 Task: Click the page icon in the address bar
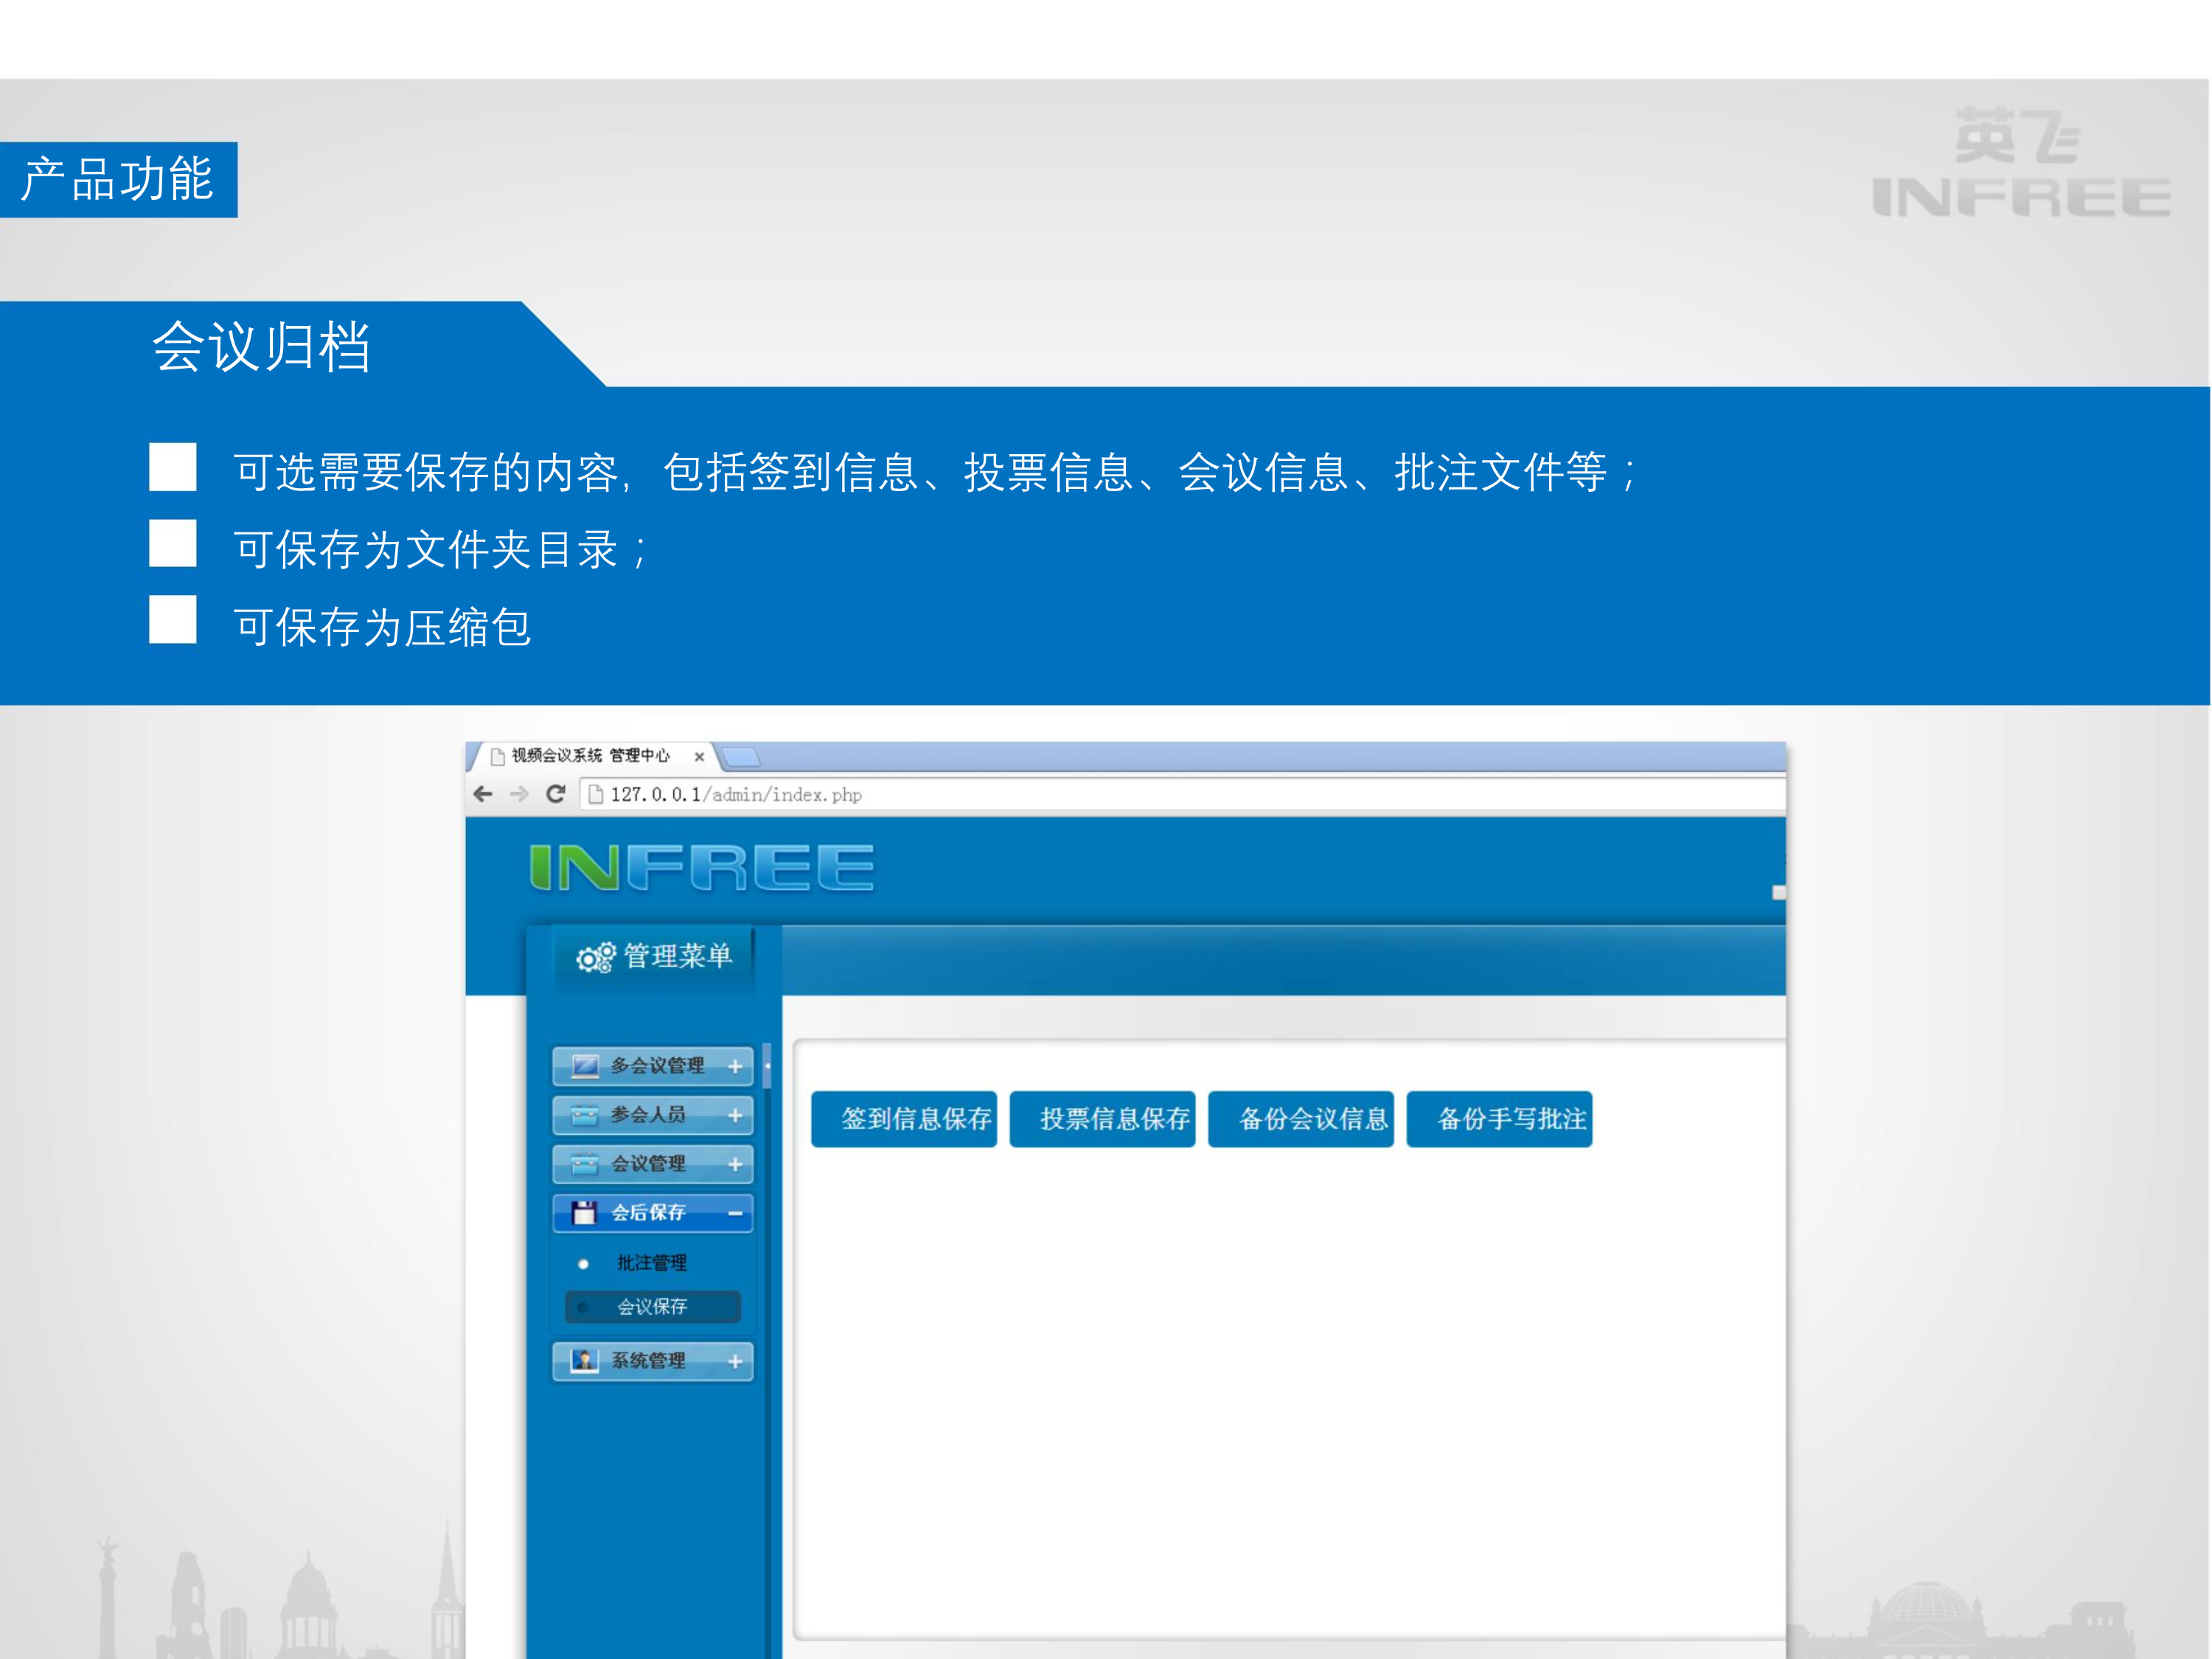click(x=597, y=795)
